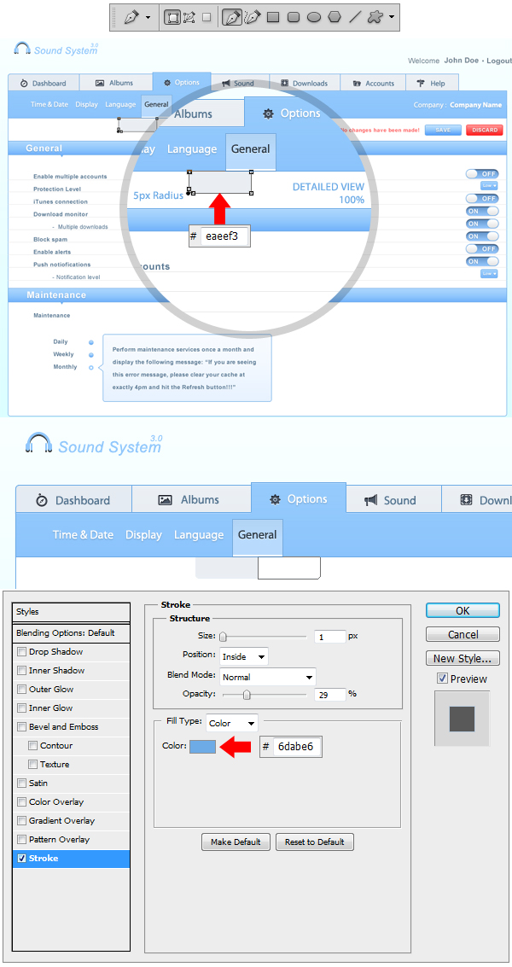Pick the Polygon shape tool
The height and width of the screenshot is (967, 512).
335,17
